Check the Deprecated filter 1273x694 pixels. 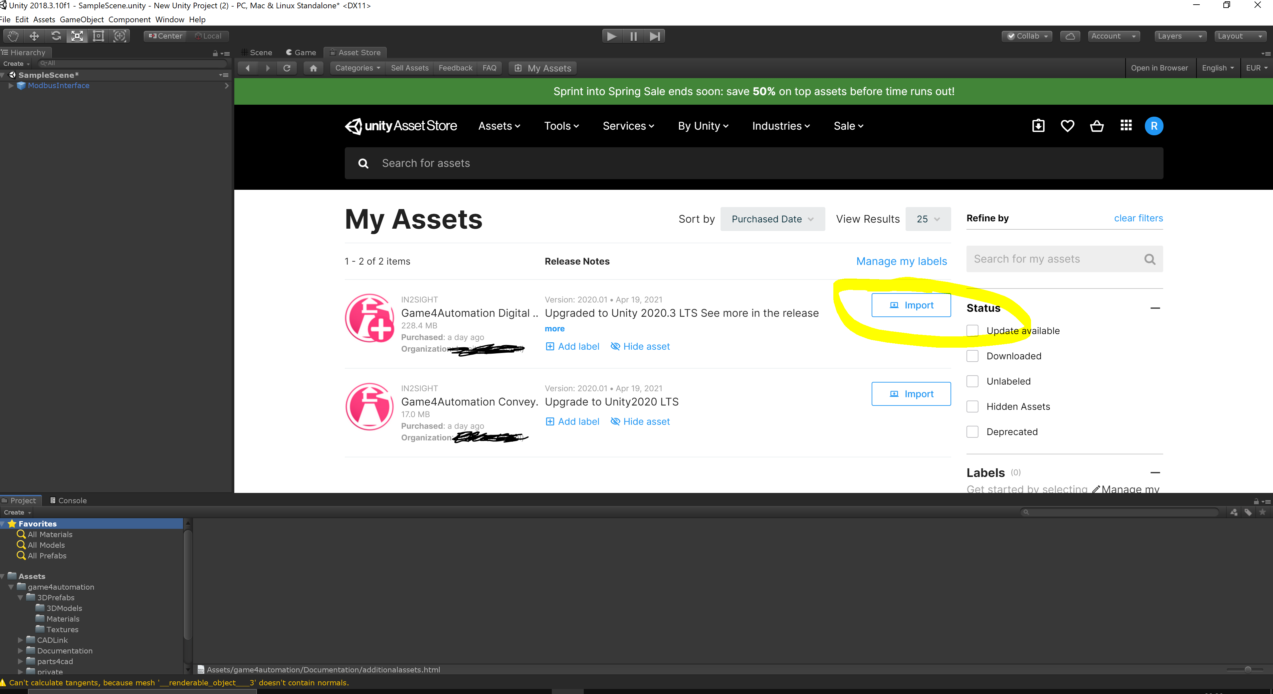[x=972, y=432]
